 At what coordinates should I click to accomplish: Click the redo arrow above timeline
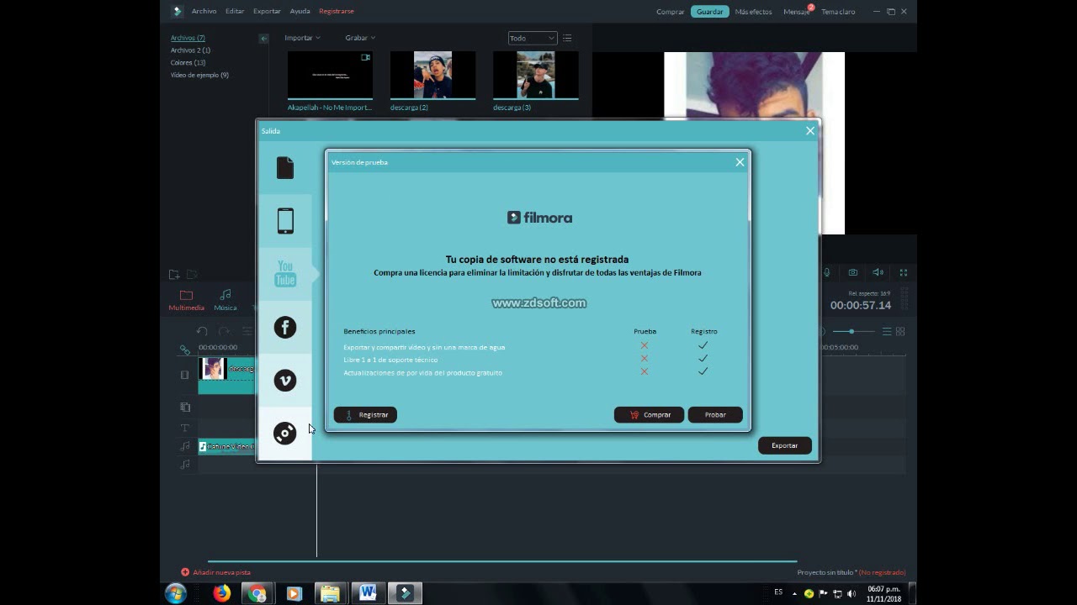tap(224, 331)
